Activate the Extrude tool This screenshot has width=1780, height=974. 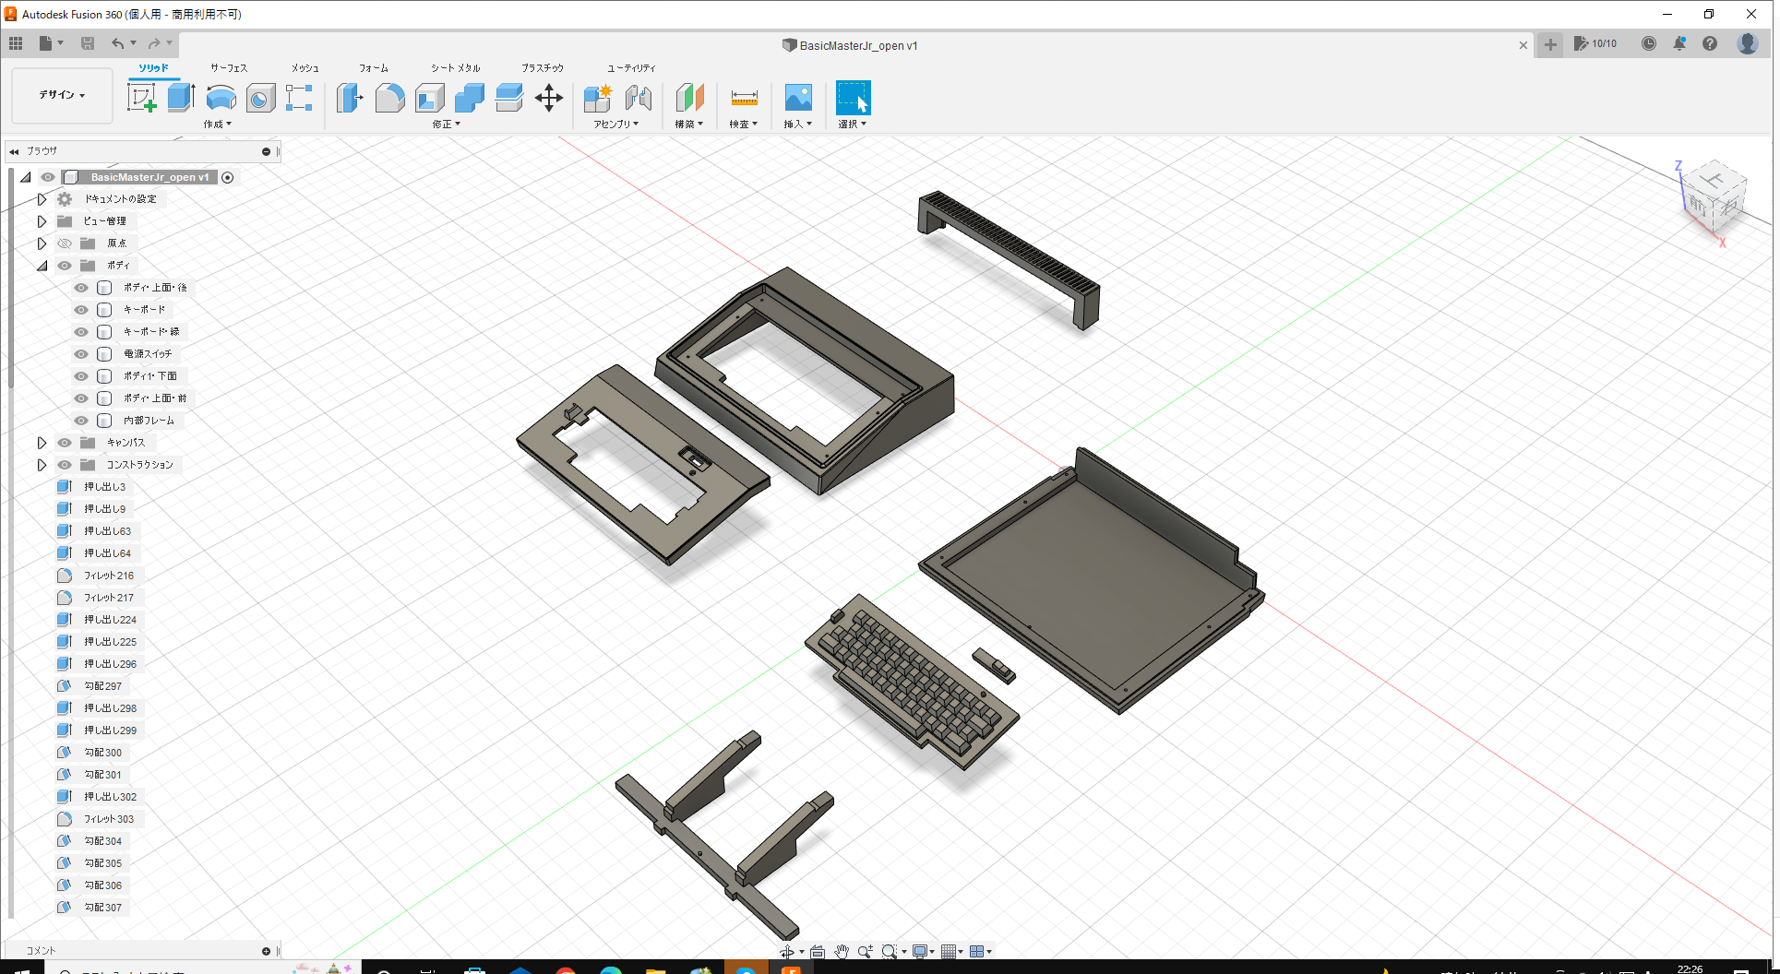[179, 97]
